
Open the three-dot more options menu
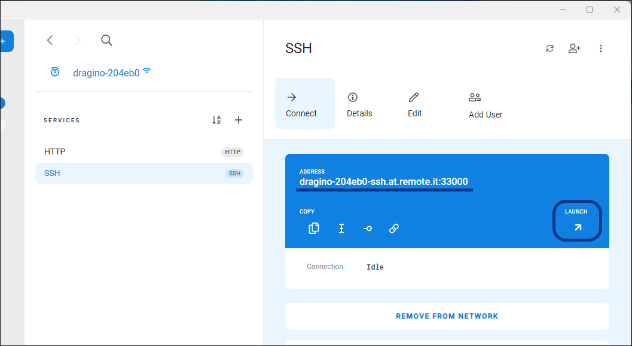(601, 48)
